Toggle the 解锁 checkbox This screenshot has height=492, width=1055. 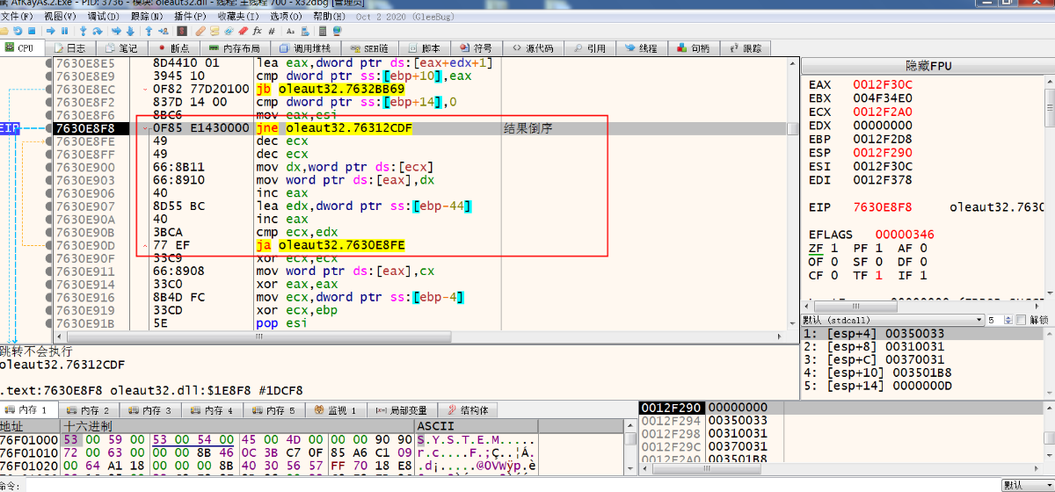(x=1022, y=320)
